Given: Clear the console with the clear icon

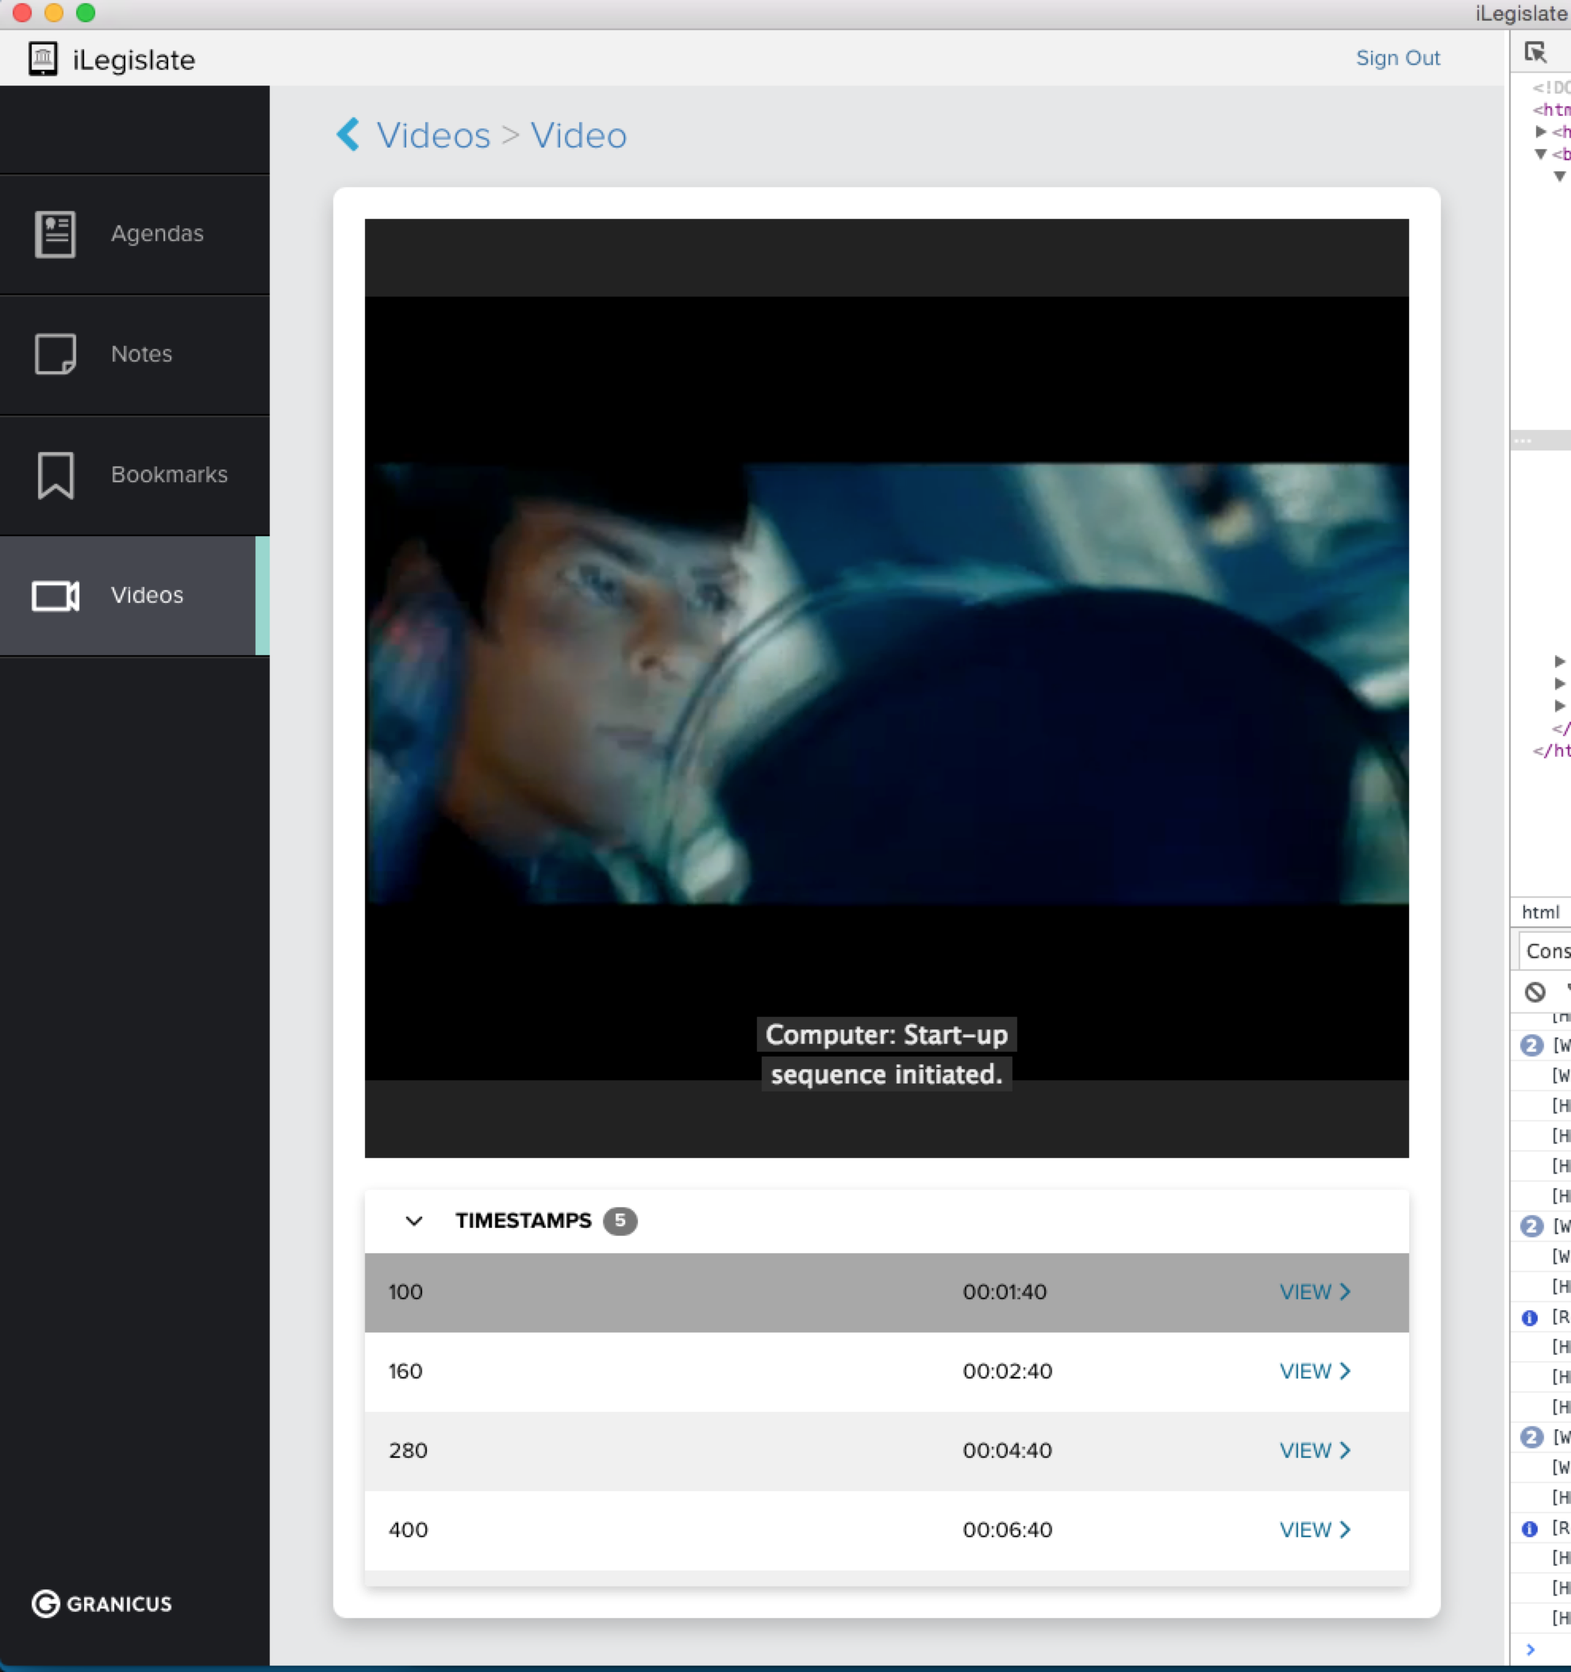Looking at the screenshot, I should 1535,991.
